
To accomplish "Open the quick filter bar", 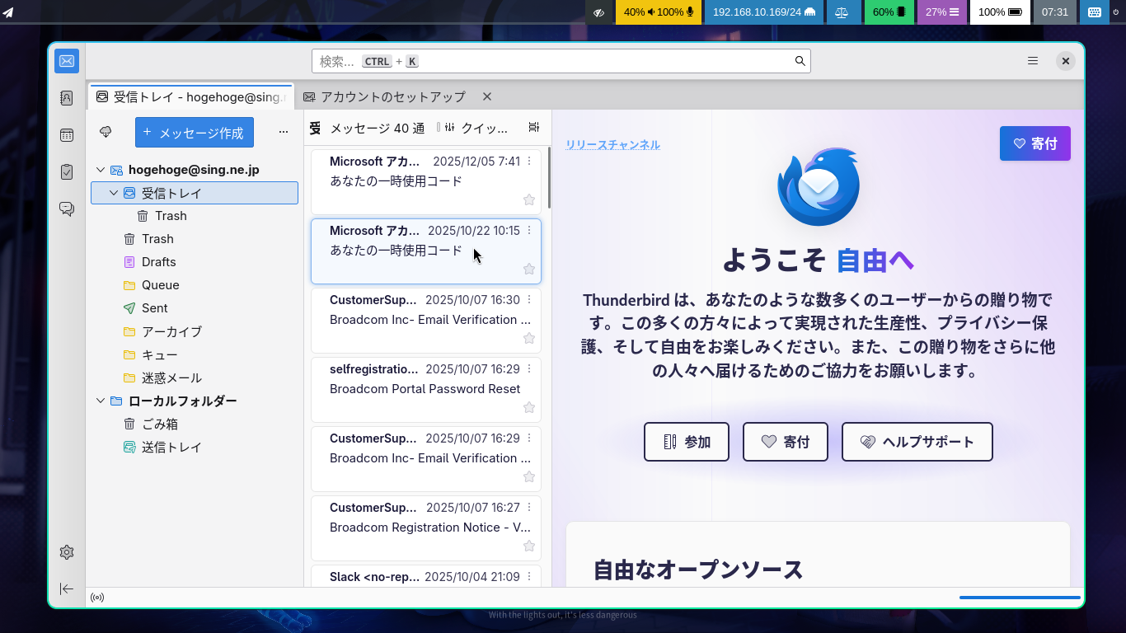I will pos(476,128).
